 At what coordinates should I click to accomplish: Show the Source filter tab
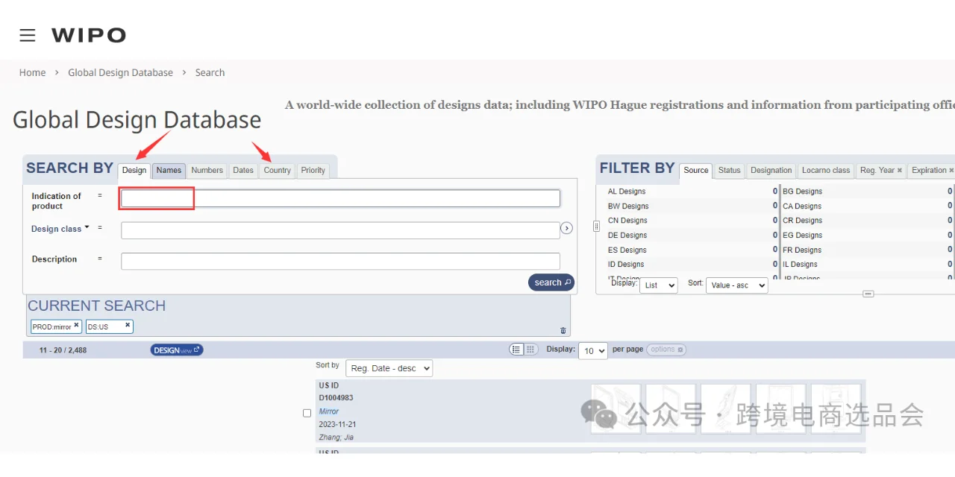pyautogui.click(x=696, y=171)
